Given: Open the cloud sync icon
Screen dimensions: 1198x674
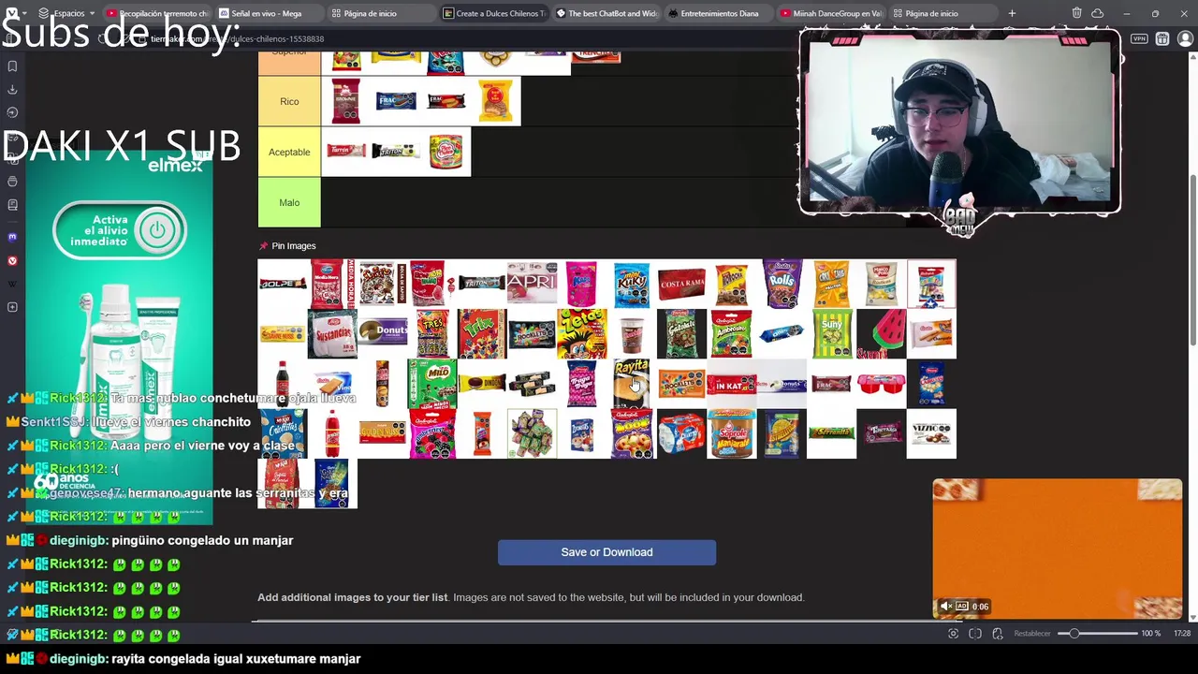Looking at the screenshot, I should pos(1097,13).
